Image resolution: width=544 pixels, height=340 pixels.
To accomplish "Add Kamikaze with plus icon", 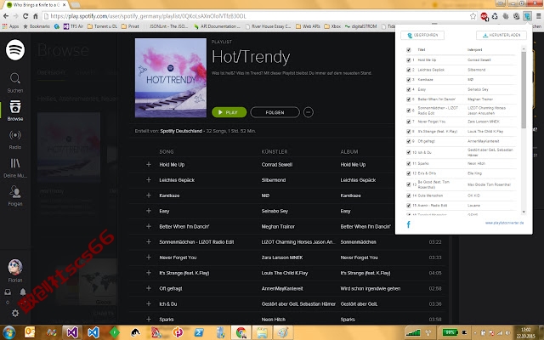I will (x=149, y=195).
